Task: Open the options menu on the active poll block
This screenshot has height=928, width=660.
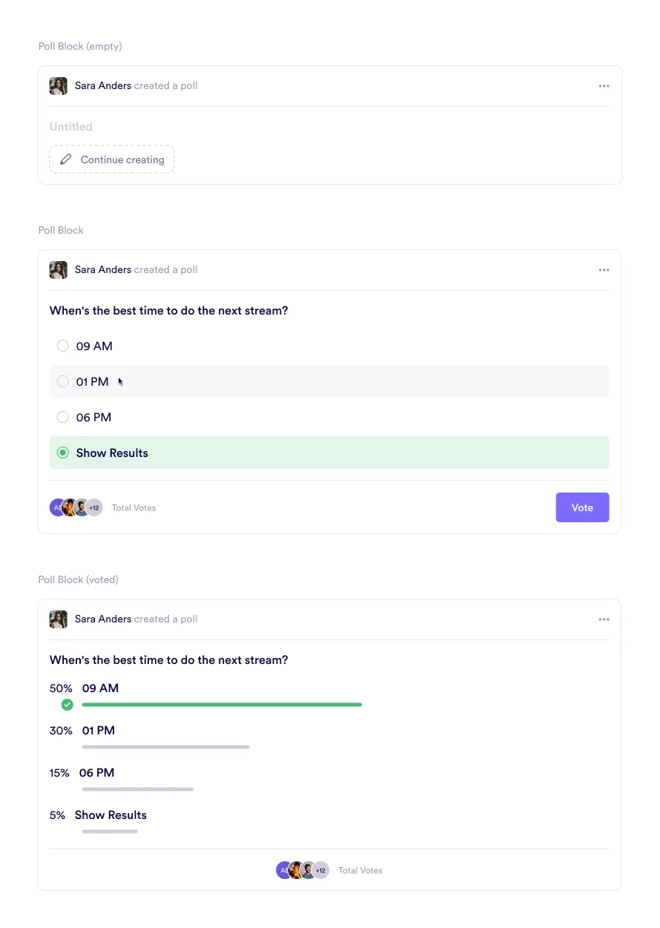Action: pyautogui.click(x=604, y=269)
